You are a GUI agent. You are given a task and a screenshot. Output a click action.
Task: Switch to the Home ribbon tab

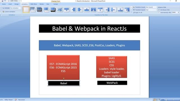(x=4, y=4)
